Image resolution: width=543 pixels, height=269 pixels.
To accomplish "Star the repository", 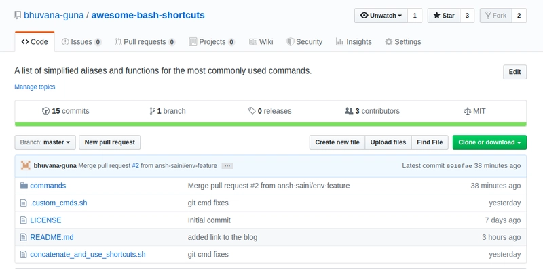I will coord(444,16).
